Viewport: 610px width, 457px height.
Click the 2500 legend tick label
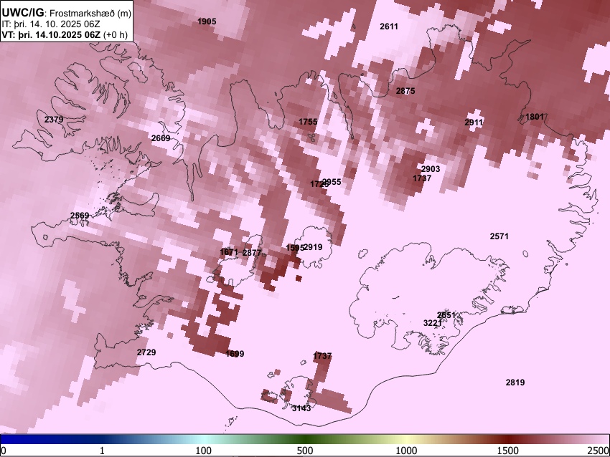[599, 451]
